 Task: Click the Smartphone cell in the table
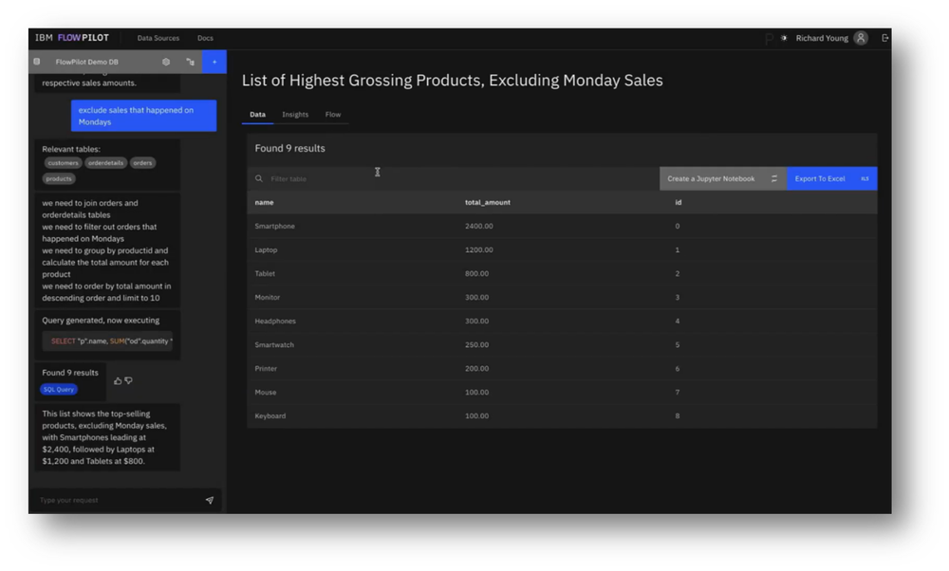tap(275, 227)
